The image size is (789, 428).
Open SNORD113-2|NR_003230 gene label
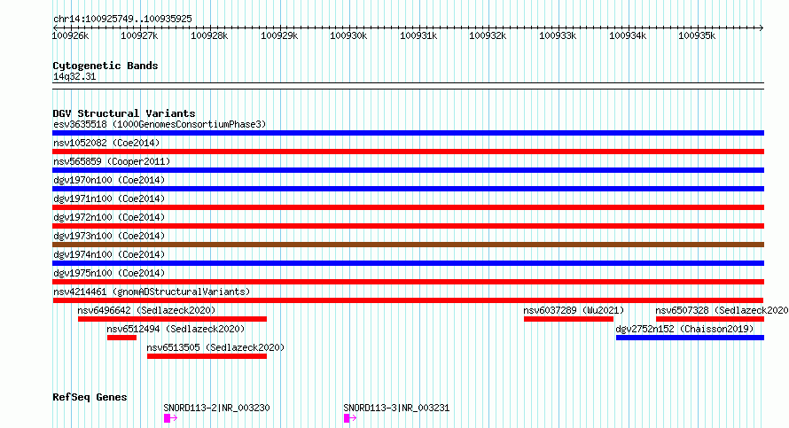216,408
